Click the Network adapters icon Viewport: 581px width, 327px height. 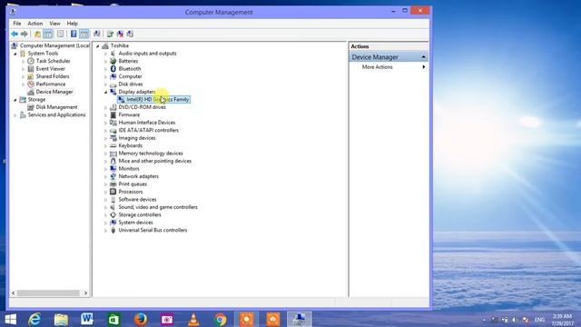point(113,176)
